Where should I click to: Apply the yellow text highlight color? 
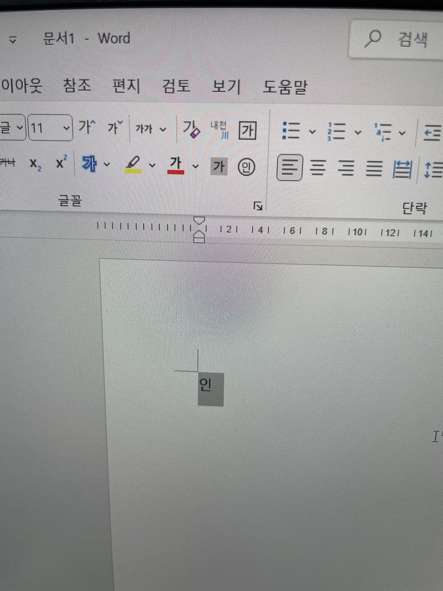pyautogui.click(x=133, y=165)
